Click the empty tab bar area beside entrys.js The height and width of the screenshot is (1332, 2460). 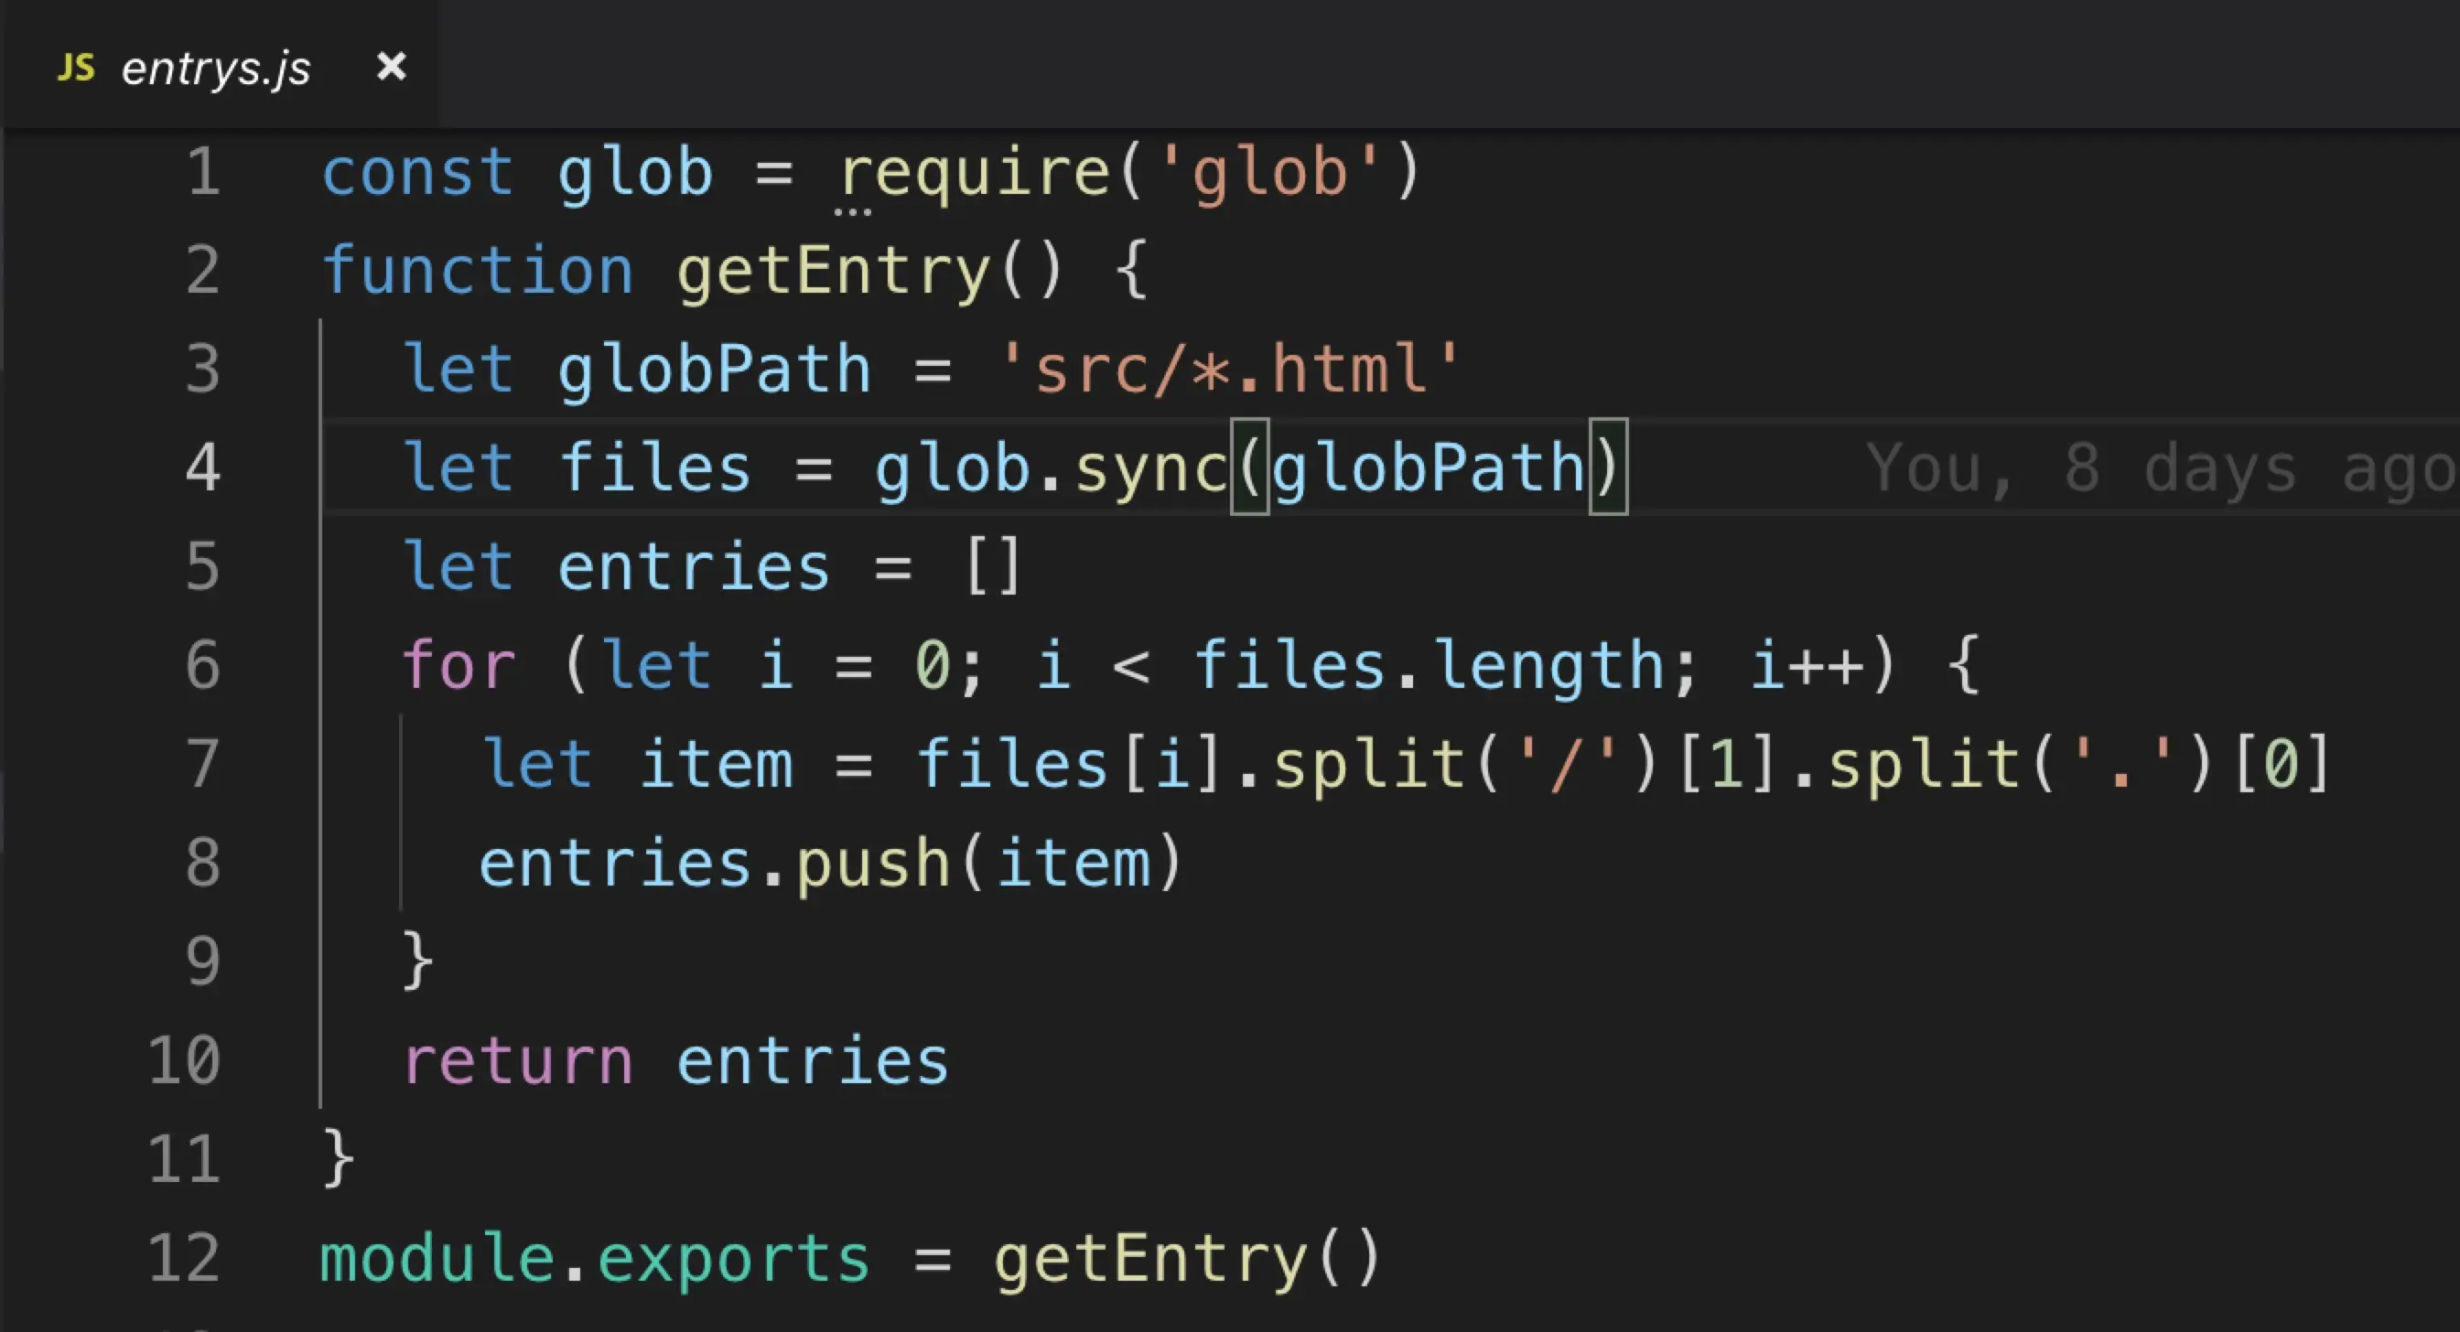click(x=1432, y=65)
